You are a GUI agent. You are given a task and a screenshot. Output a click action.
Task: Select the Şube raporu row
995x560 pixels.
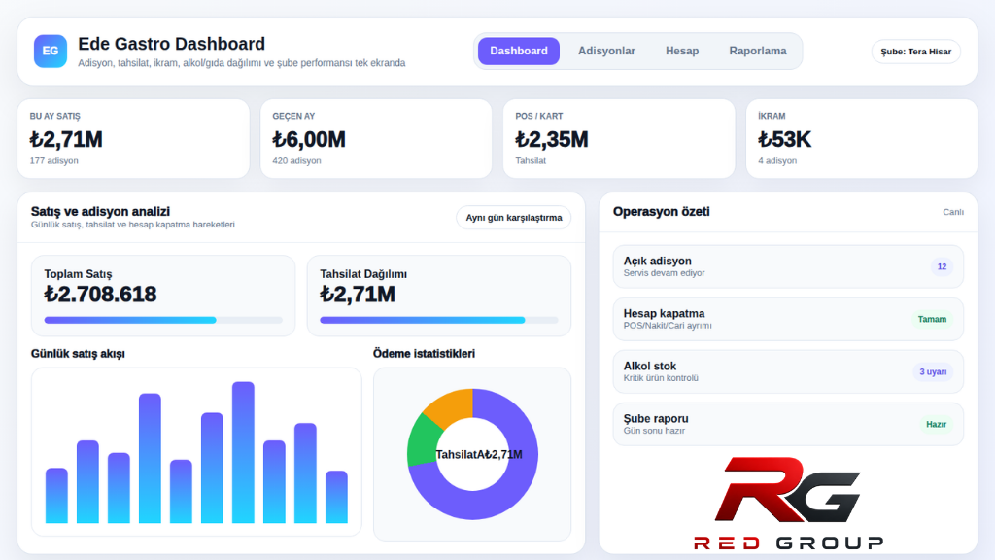tap(788, 424)
